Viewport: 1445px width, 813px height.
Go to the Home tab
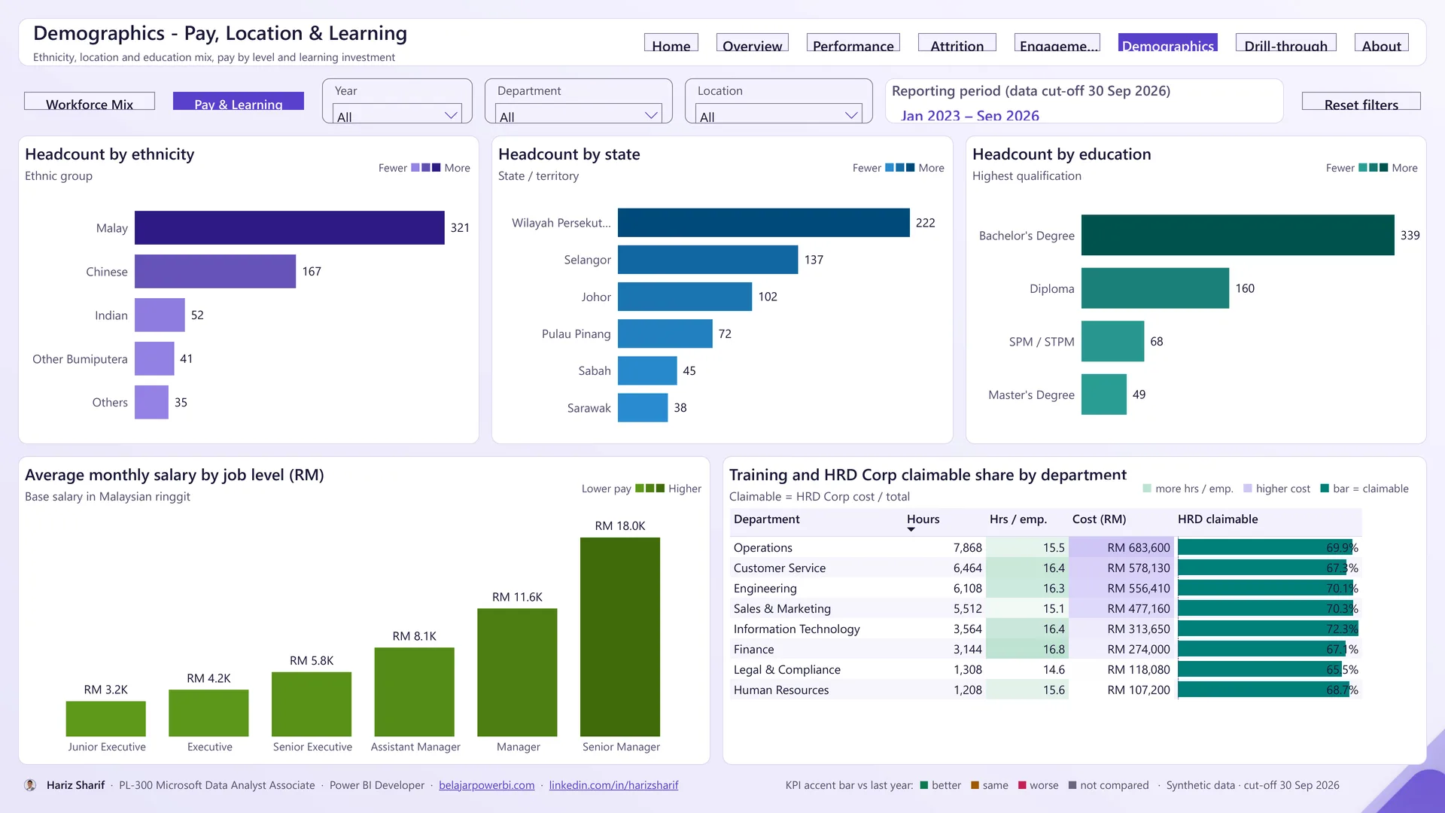(671, 43)
